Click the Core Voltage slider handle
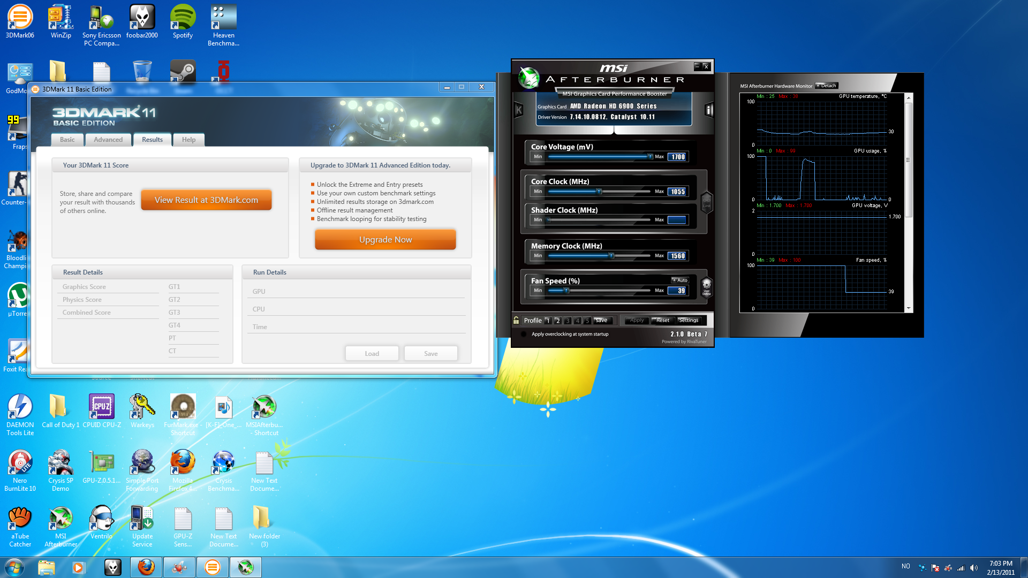Screen dimensions: 1028x578 650,157
